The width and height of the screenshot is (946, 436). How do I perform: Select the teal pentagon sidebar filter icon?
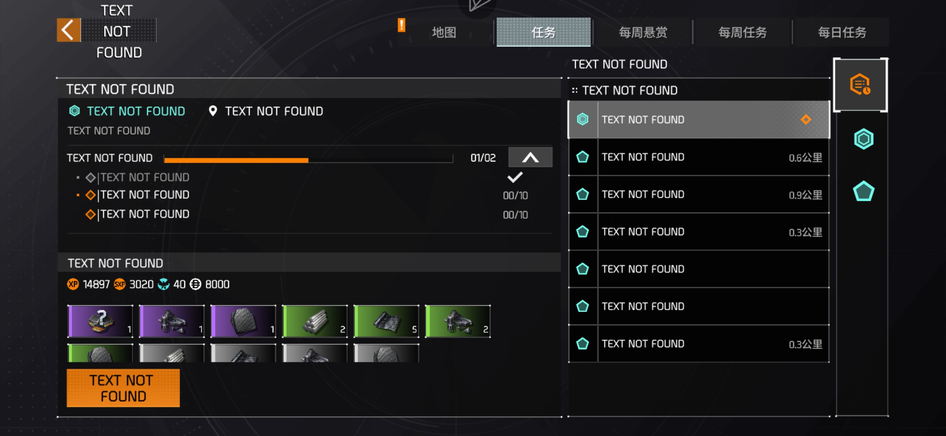point(864,191)
